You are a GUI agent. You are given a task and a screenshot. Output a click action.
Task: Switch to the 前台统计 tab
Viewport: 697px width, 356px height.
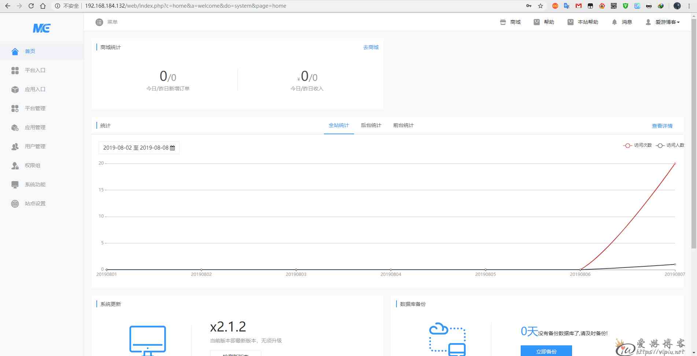pos(403,125)
